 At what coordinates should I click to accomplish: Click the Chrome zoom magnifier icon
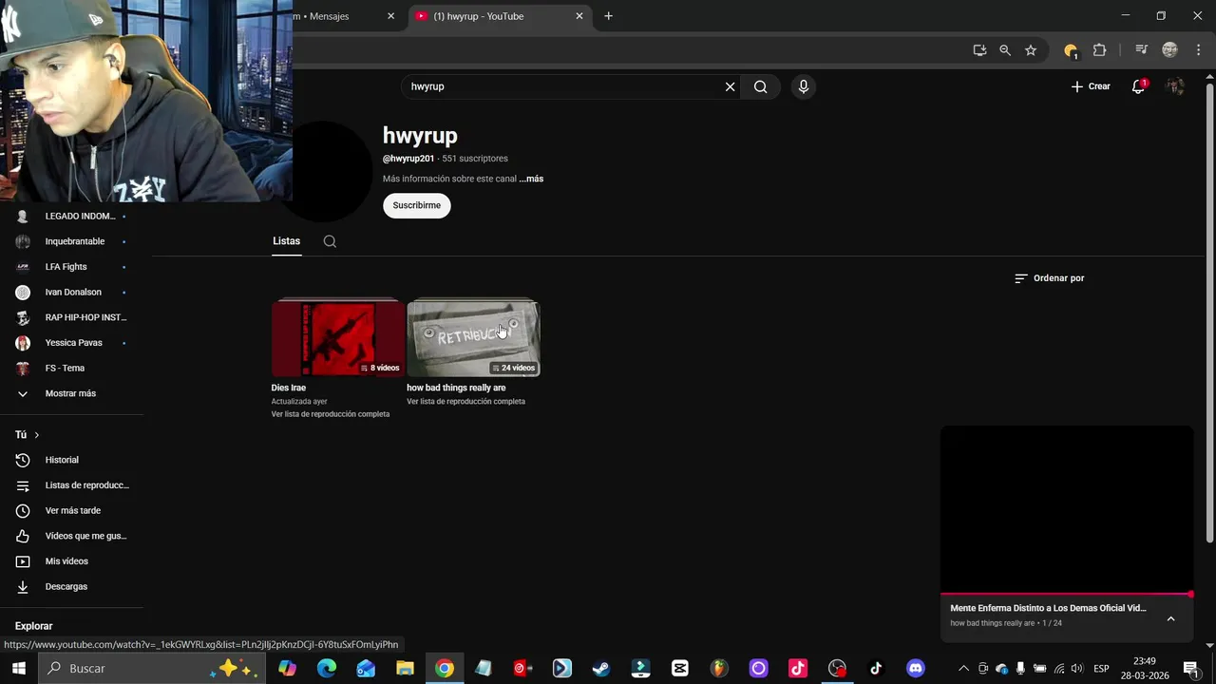click(1005, 50)
